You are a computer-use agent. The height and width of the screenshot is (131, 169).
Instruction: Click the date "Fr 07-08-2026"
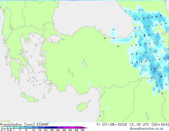pyautogui.click(x=112, y=125)
